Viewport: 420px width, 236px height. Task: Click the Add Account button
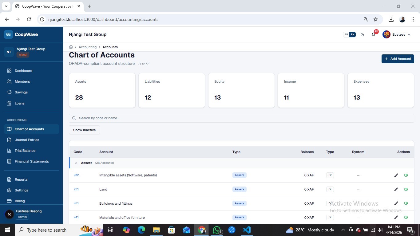point(398,59)
